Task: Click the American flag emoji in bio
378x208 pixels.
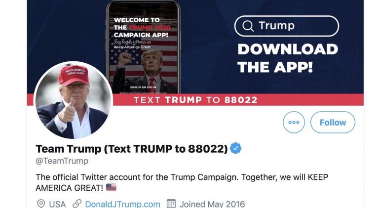Action: (111, 187)
